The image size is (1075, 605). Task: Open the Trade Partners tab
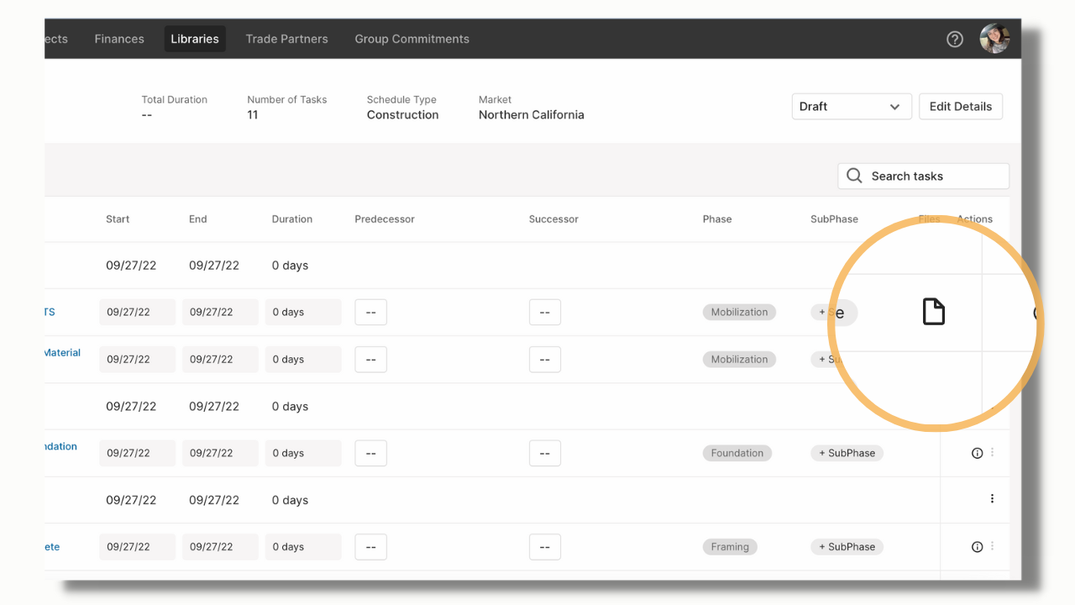286,39
